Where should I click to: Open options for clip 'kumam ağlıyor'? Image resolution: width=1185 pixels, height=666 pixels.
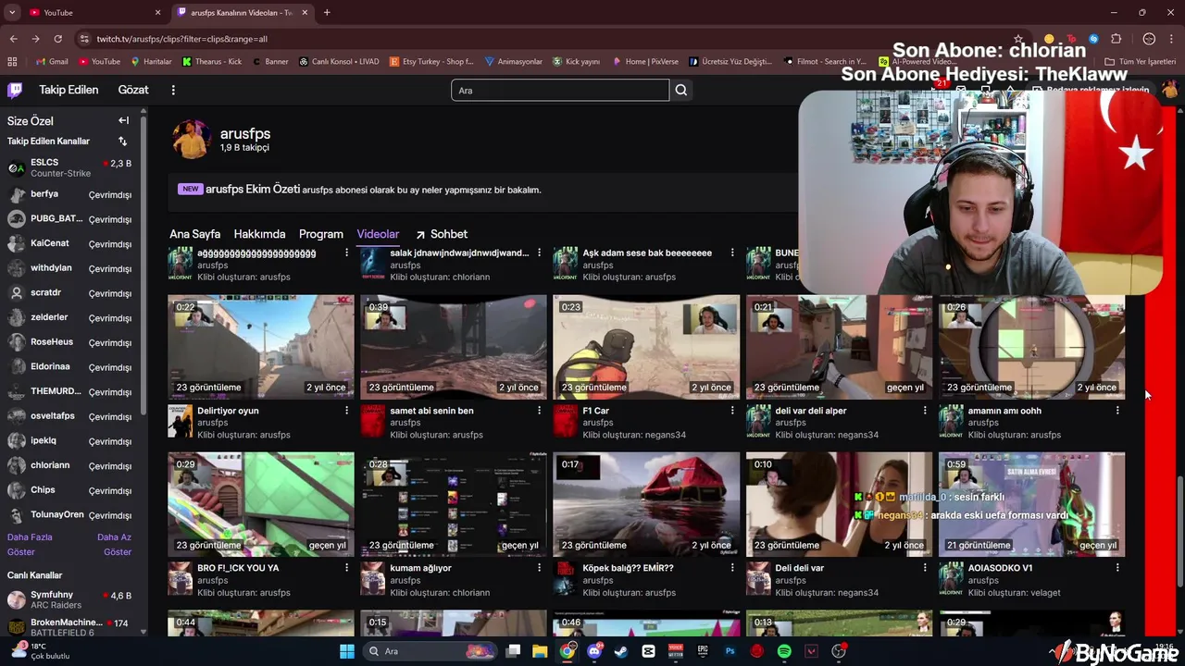[540, 568]
